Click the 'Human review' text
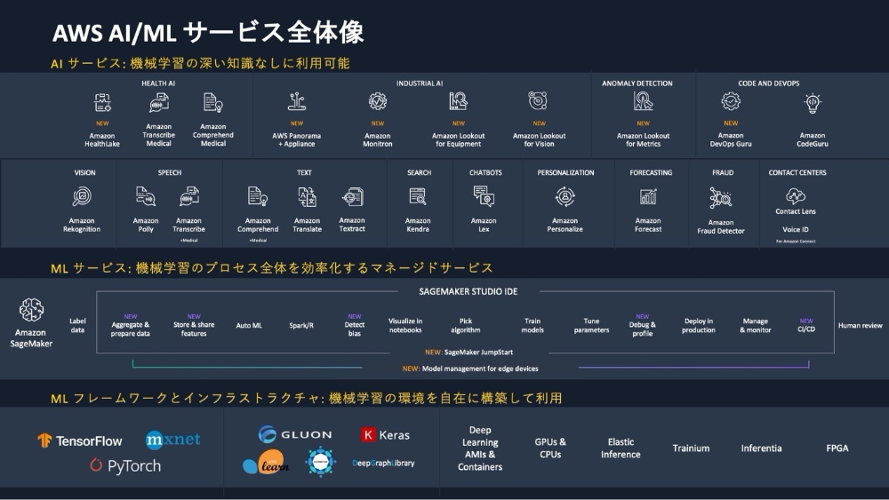The image size is (889, 500). click(860, 326)
